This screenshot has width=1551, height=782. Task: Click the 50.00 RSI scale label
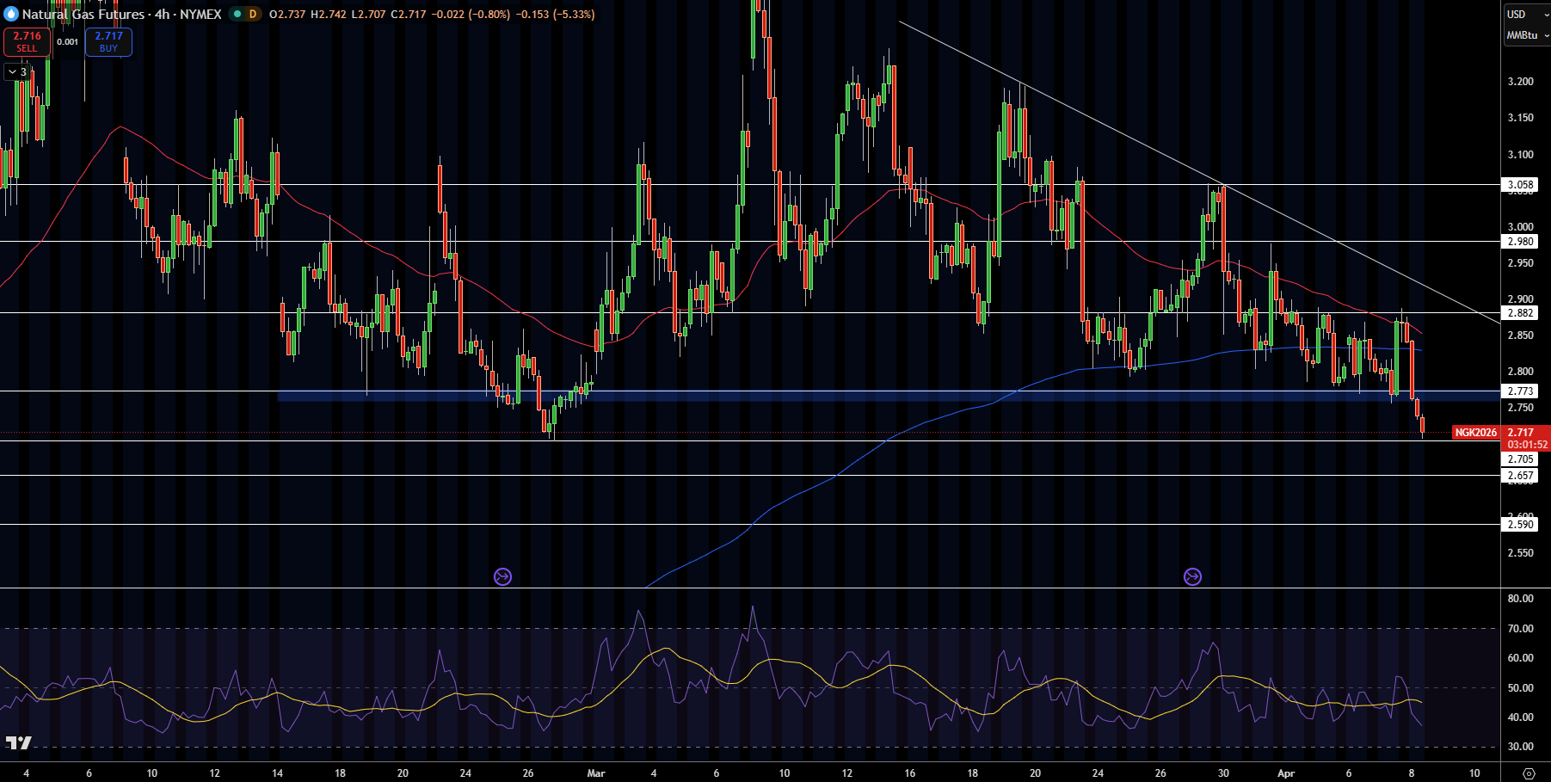pos(1520,688)
